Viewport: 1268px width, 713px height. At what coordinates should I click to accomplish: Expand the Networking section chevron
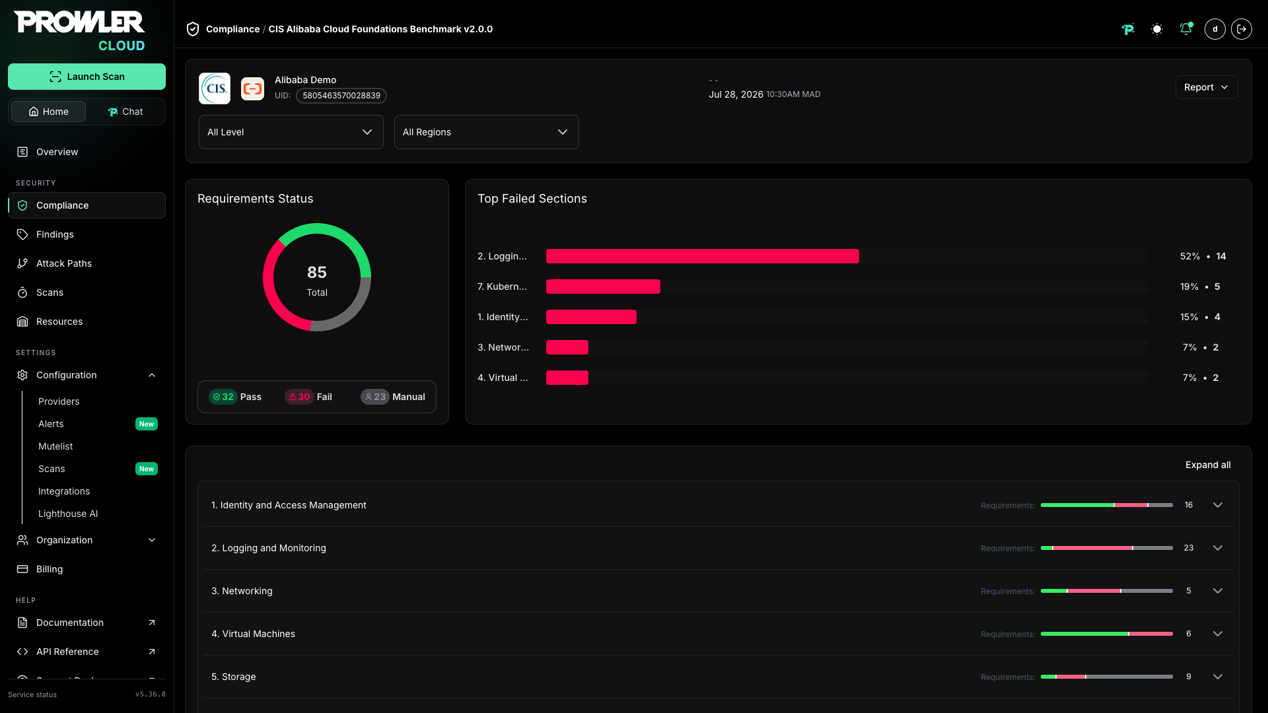[x=1218, y=591]
